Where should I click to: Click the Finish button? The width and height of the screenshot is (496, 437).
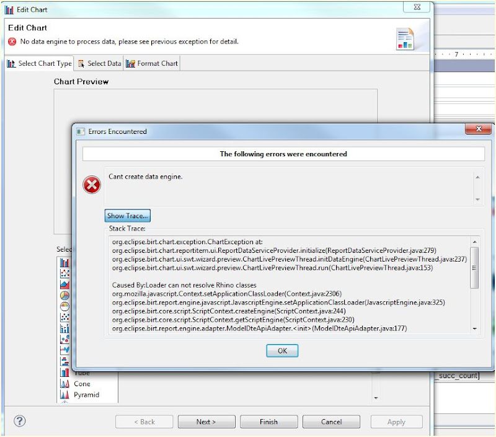click(269, 422)
